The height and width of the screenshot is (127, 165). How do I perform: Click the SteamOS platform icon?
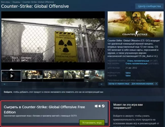pos(103,106)
